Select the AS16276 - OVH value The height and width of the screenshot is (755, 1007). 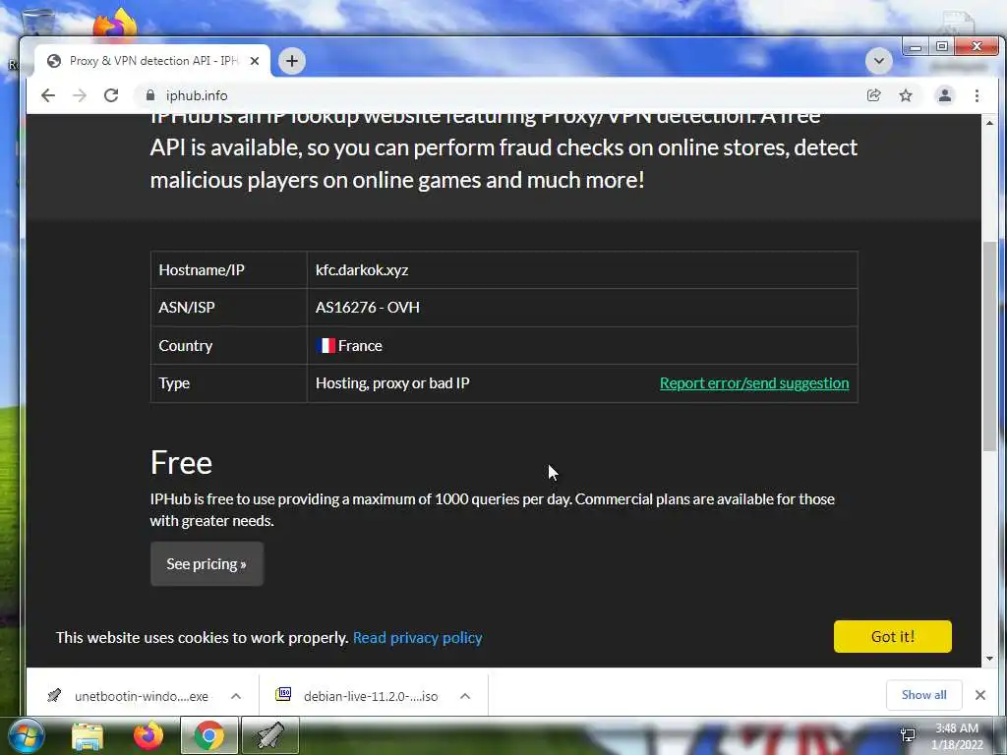pos(368,308)
